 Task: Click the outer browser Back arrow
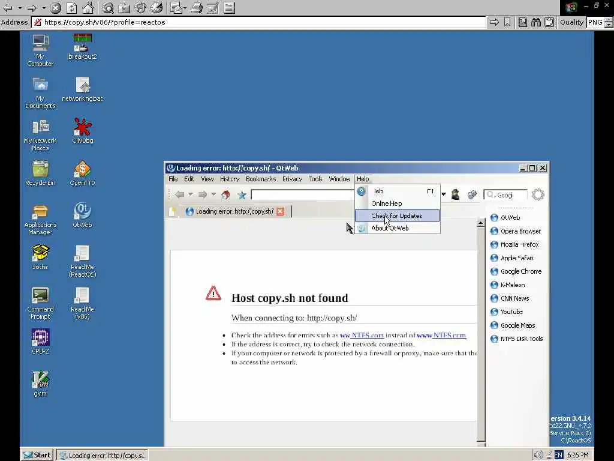click(7, 7)
